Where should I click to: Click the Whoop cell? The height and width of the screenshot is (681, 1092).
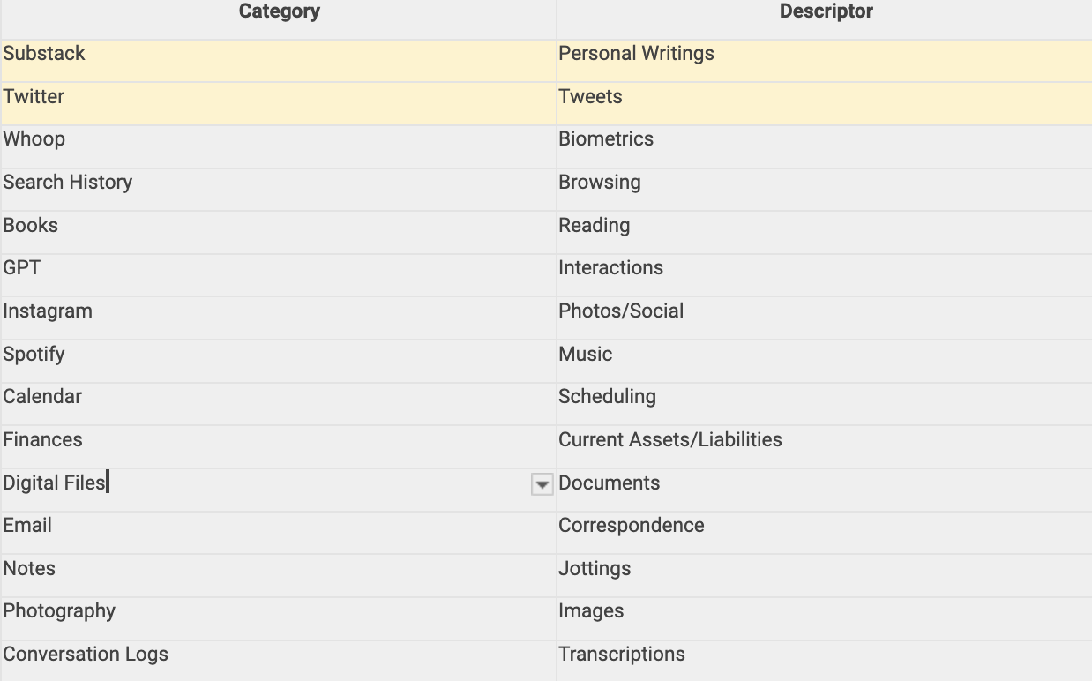point(34,139)
